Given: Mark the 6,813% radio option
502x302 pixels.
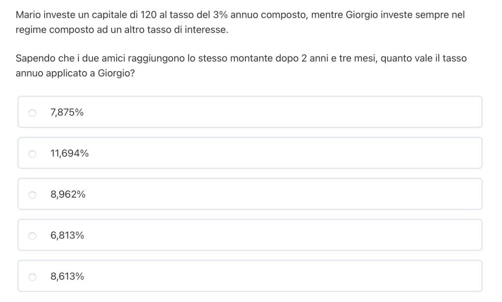Looking at the screenshot, I should 32,236.
